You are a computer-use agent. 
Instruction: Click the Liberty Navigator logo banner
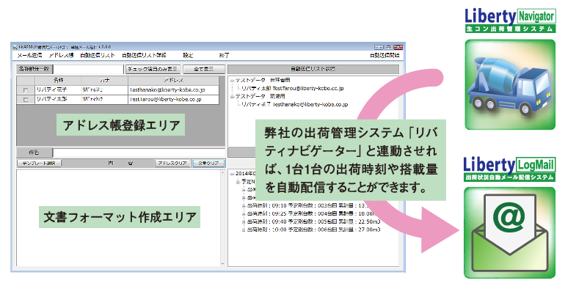coord(510,21)
